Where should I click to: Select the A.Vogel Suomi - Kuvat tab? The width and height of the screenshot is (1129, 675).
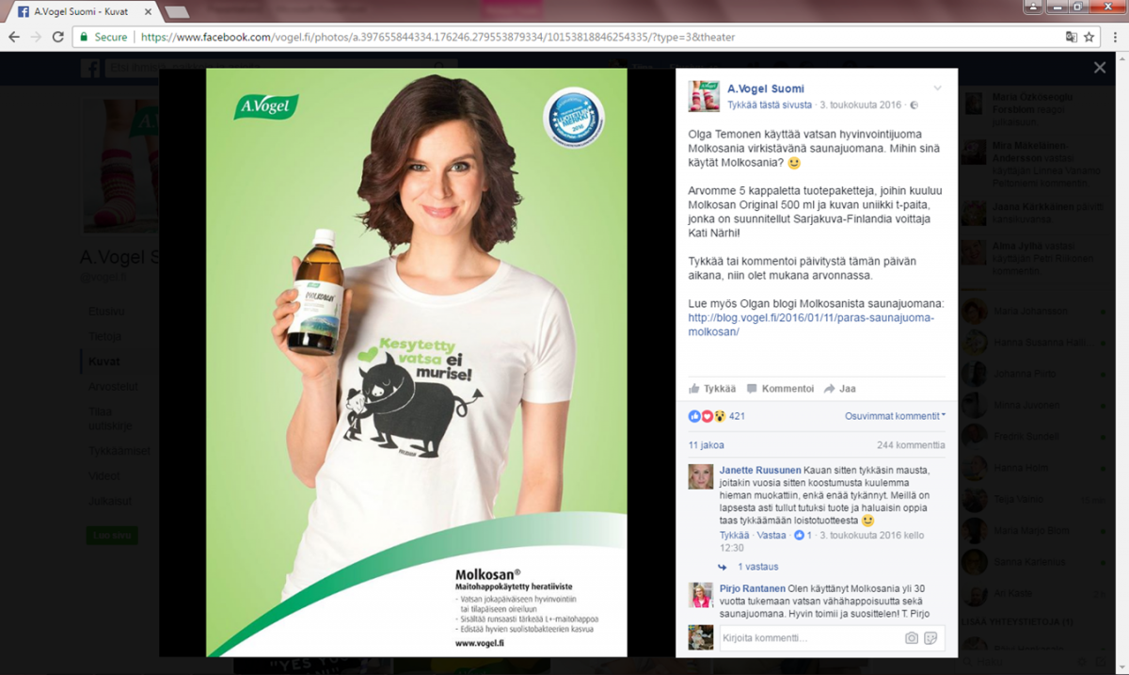point(82,11)
